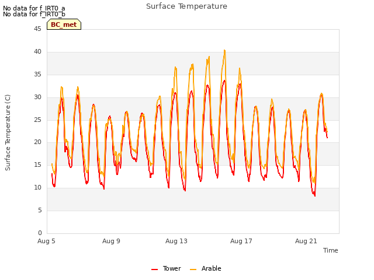Click the Surface Temperature (C) y-axis title

pyautogui.click(x=8, y=132)
